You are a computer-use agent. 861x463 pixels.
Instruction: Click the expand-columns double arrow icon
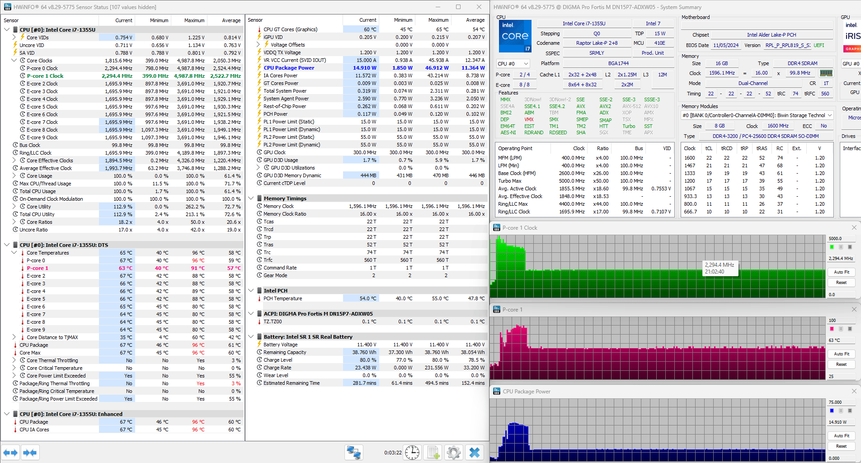pos(10,452)
